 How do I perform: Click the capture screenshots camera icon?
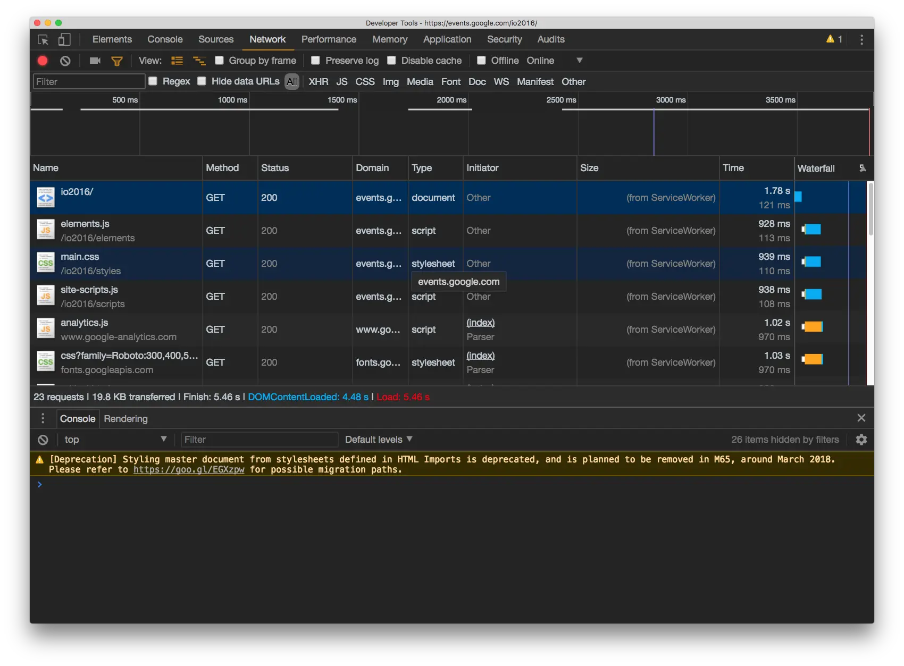point(95,61)
